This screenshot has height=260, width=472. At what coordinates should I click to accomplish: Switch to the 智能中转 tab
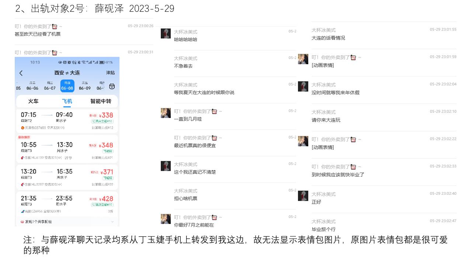coord(101,101)
